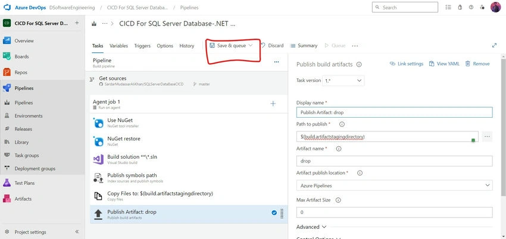
Task: Click the Artifact name input field
Action: [394, 161]
